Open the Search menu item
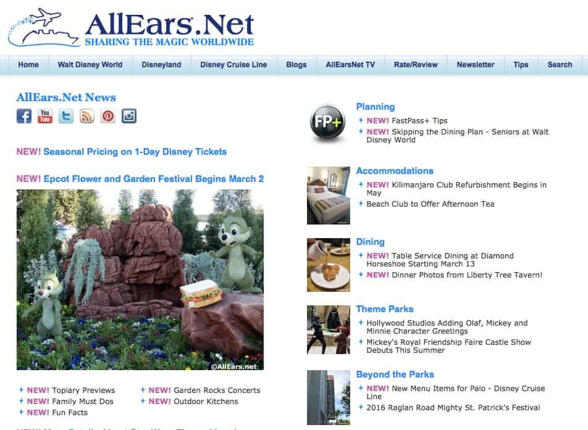The width and height of the screenshot is (588, 430). 560,64
